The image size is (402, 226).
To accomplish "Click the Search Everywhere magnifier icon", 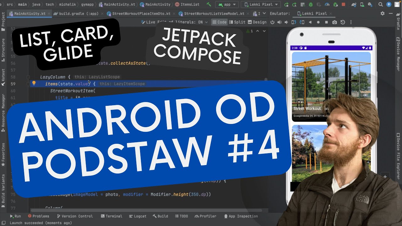I will [x=381, y=4].
